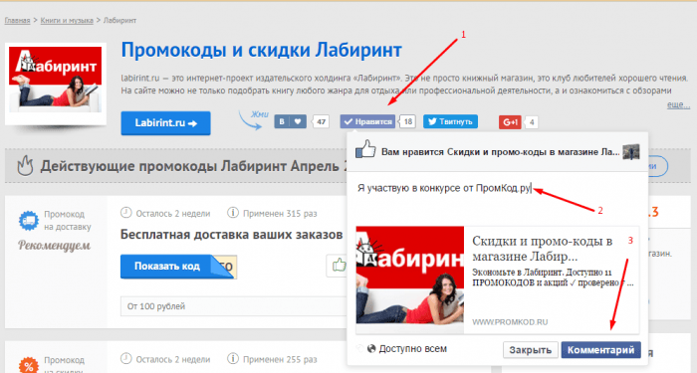Click the profile avatar in Facebook popup
This screenshot has height=373, width=697.
click(x=630, y=152)
